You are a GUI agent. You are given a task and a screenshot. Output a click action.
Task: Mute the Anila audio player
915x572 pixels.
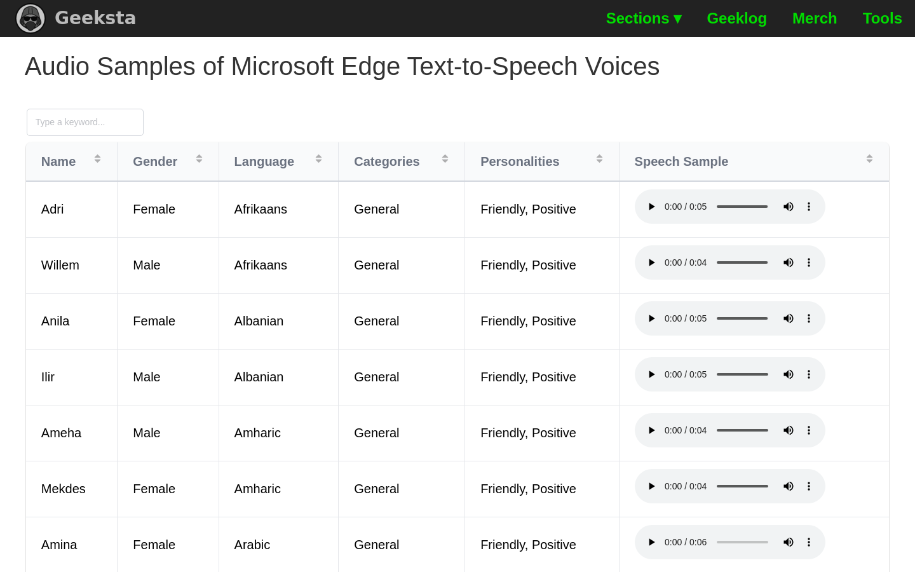(789, 318)
